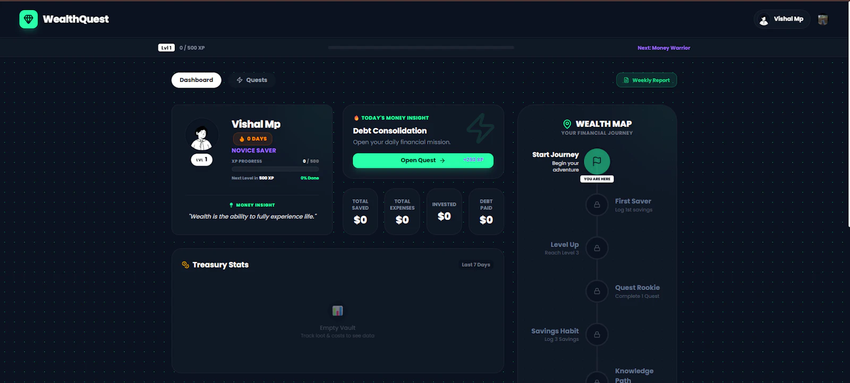Click the Savings Habit milestone label
The width and height of the screenshot is (850, 383).
tap(555, 331)
